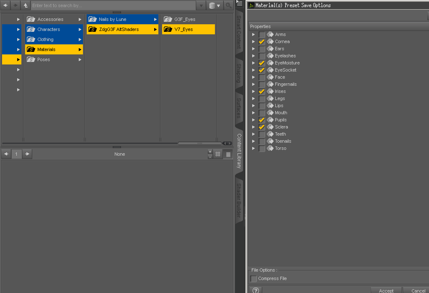Click the Toenails surface icon
429x293 pixels.
[270, 141]
